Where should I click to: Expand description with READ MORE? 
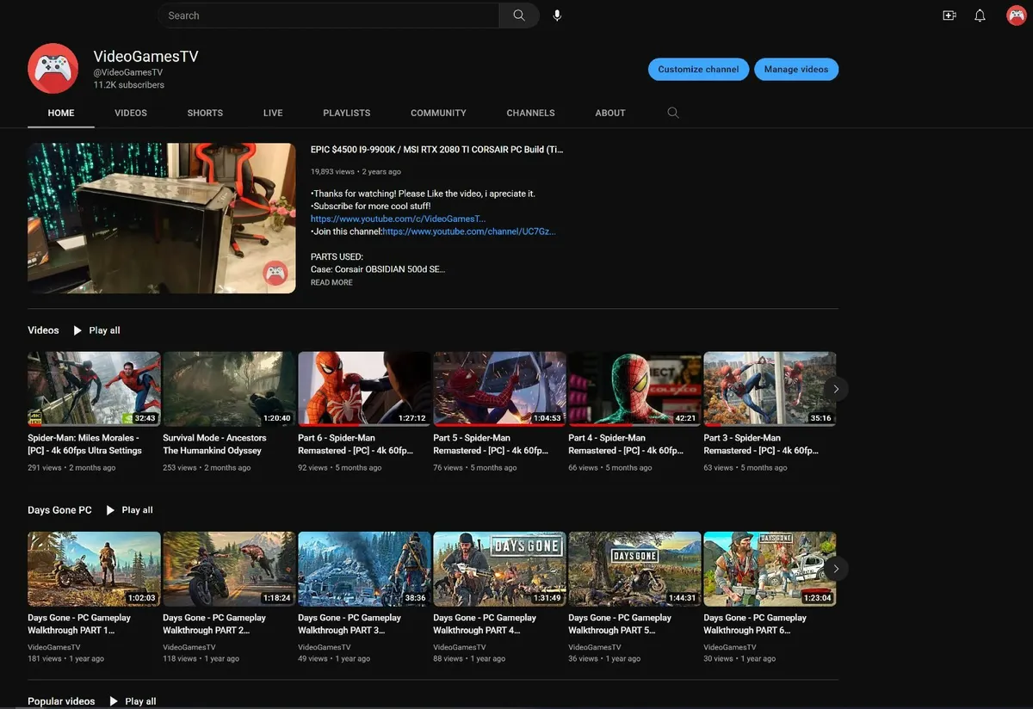pos(331,282)
